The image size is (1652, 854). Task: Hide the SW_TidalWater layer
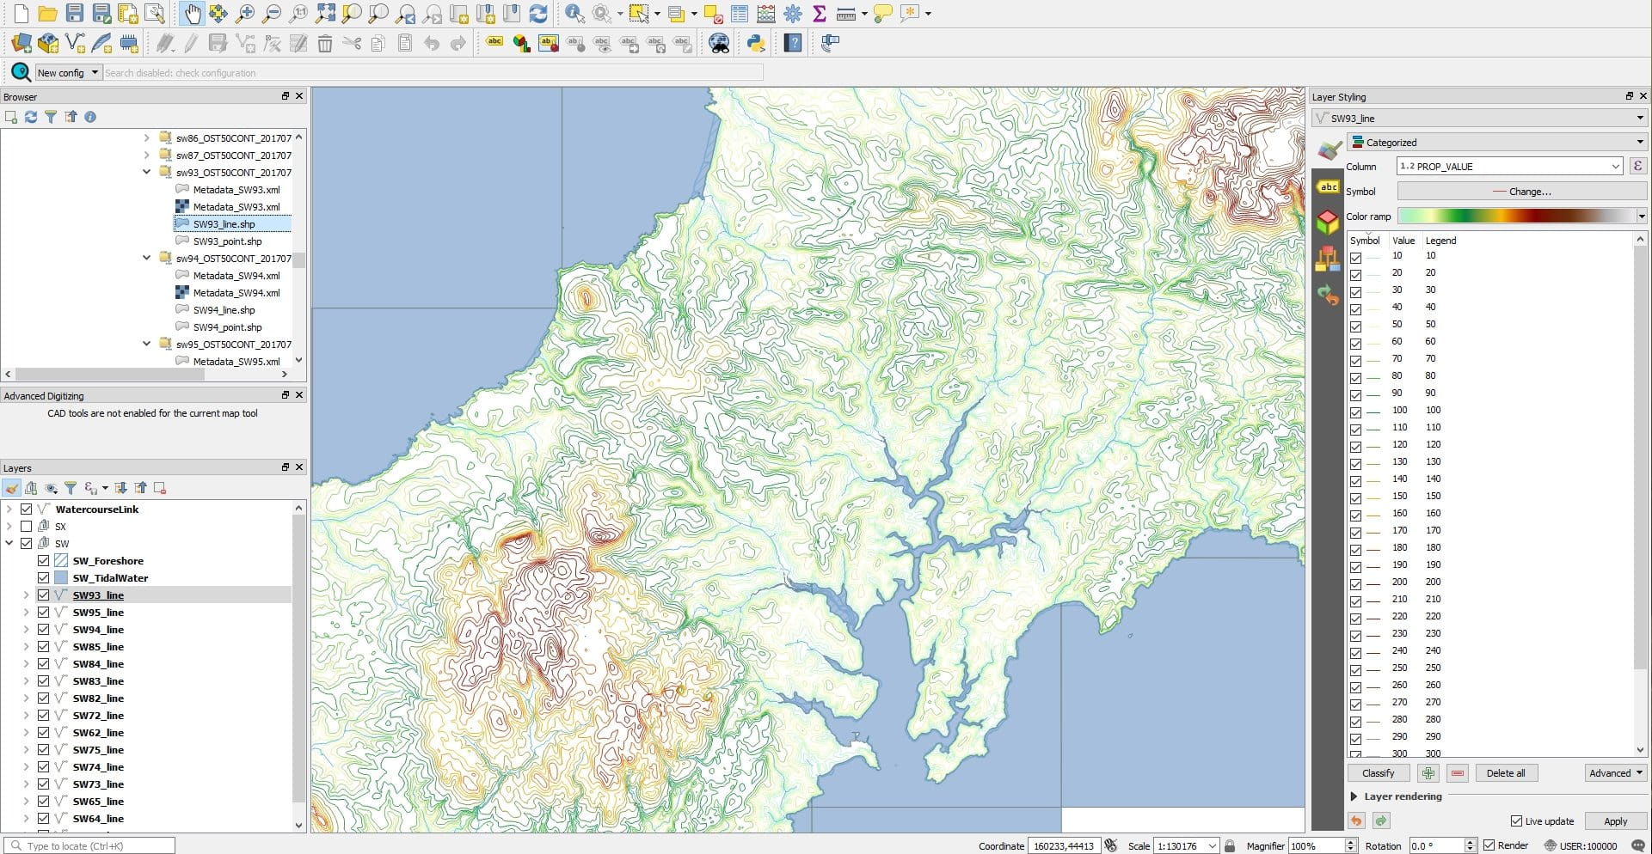44,577
